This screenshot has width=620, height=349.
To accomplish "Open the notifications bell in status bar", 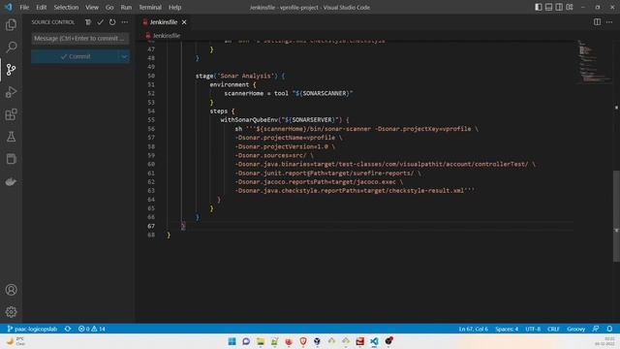I will click(609, 329).
